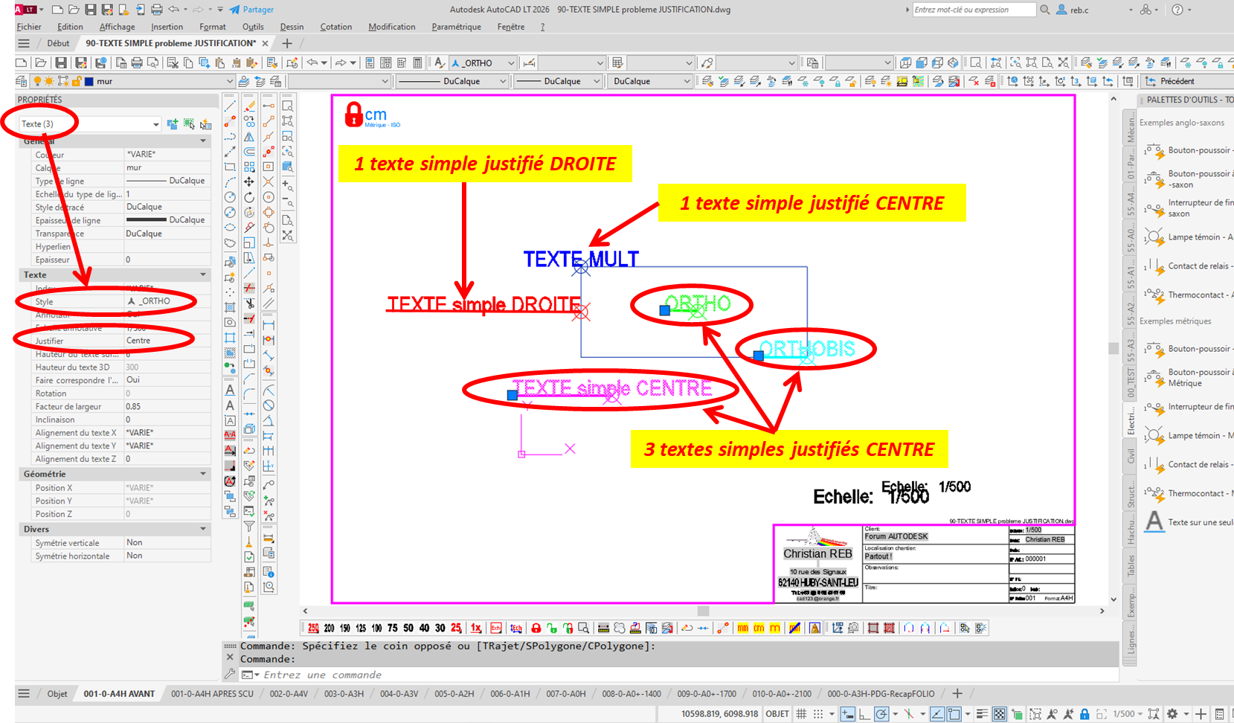
Task: Click the Plot printer icon
Action: click(x=156, y=10)
